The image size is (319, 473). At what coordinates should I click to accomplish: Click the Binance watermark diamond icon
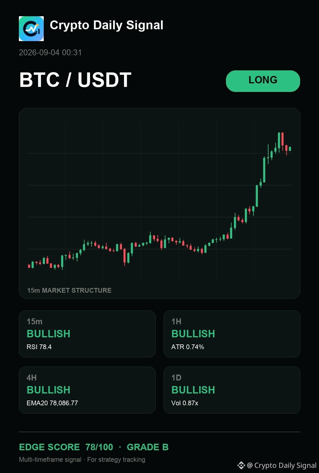point(241,465)
